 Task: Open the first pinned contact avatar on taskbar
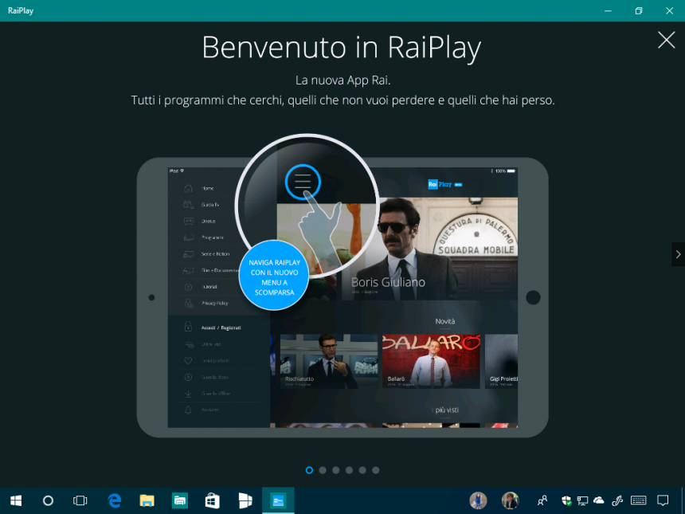click(478, 500)
